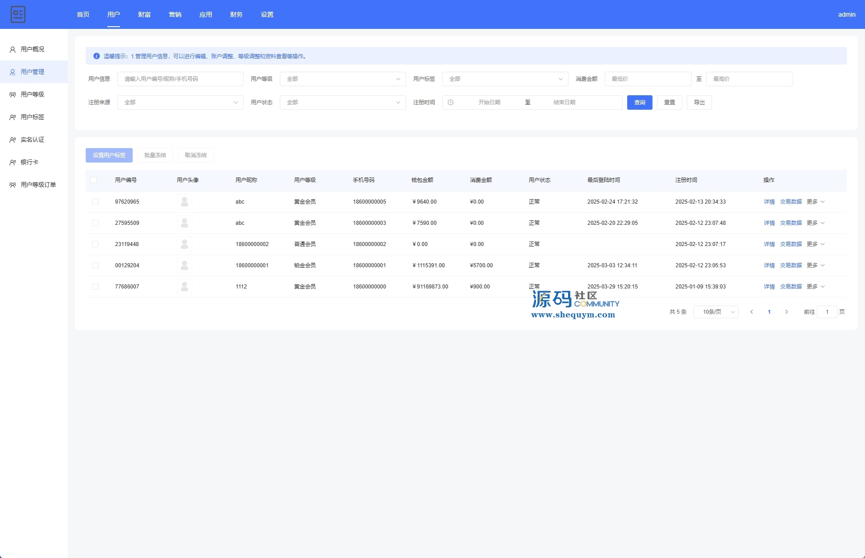Click the 实名认证 sidebar icon
The width and height of the screenshot is (865, 558).
click(x=13, y=140)
